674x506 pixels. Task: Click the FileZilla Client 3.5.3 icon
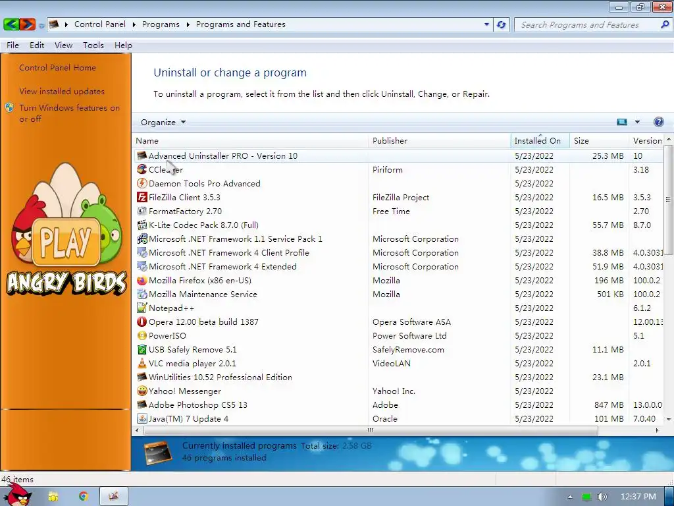coord(142,197)
